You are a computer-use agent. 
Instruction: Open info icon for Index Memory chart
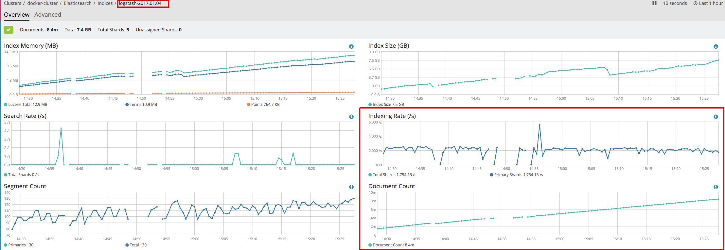pyautogui.click(x=351, y=46)
